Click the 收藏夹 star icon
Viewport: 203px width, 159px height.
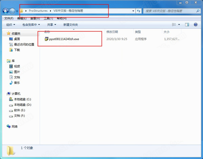8,33
